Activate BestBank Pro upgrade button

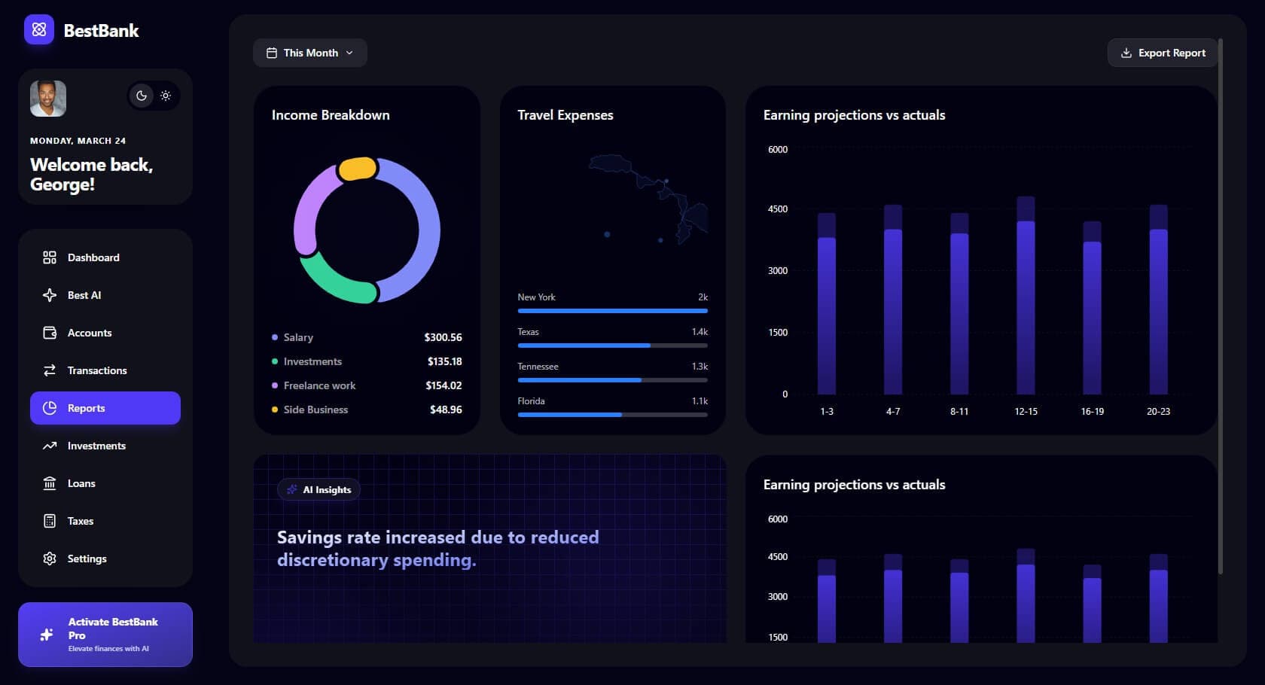tap(105, 634)
